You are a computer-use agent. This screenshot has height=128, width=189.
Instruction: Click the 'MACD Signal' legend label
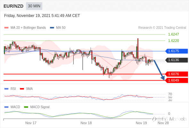click(40, 107)
